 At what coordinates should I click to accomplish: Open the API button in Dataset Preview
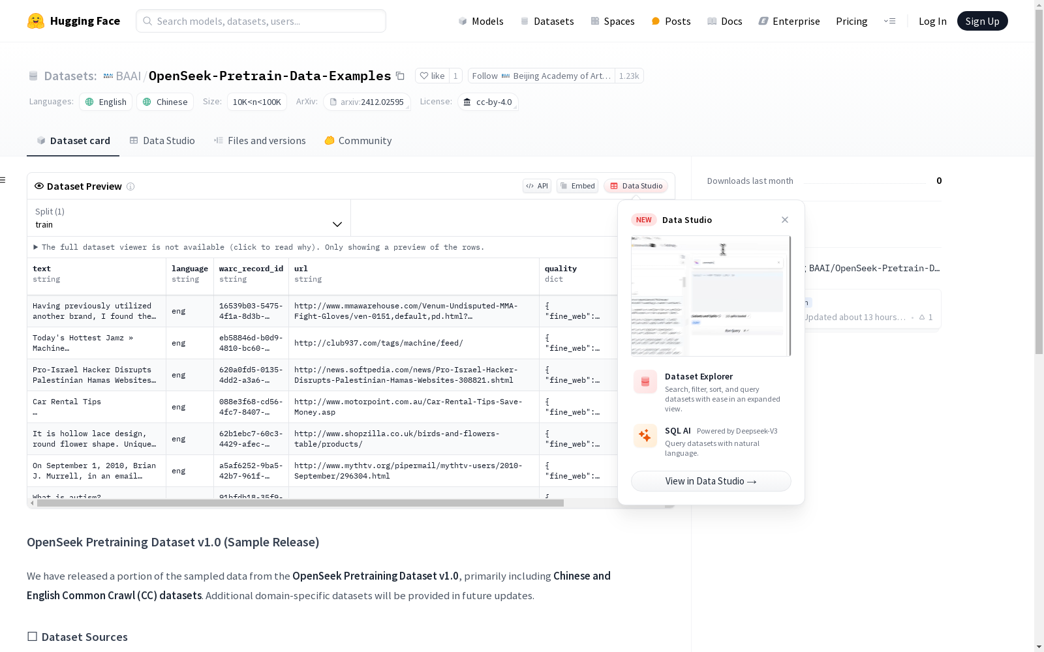pyautogui.click(x=537, y=186)
